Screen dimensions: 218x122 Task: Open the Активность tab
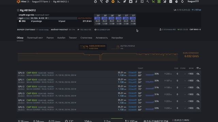point(102,38)
